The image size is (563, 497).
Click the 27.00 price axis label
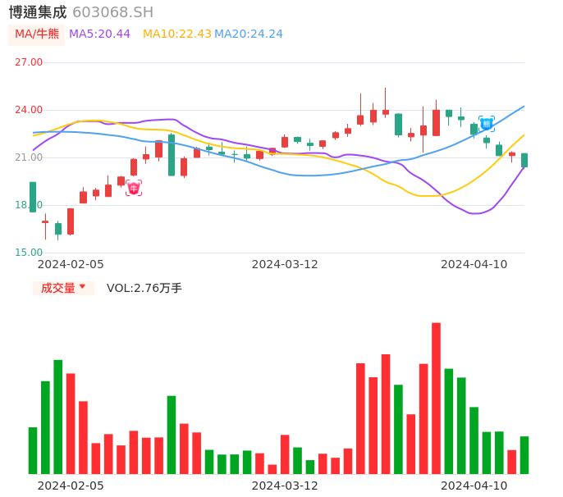[29, 62]
